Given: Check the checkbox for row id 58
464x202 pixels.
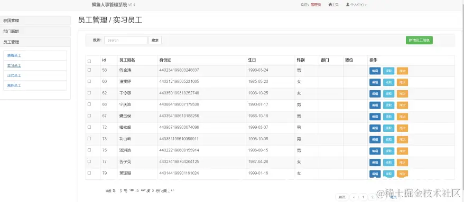Looking at the screenshot, I should point(89,70).
